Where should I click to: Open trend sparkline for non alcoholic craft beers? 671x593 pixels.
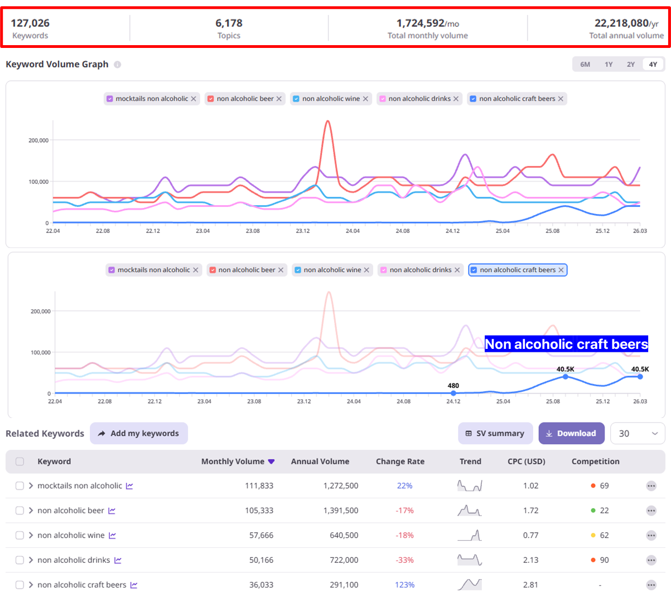pyautogui.click(x=470, y=585)
